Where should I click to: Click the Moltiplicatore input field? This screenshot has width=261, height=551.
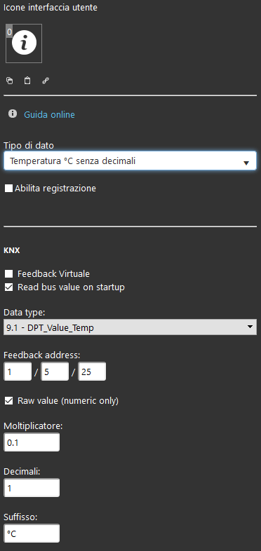[32, 442]
